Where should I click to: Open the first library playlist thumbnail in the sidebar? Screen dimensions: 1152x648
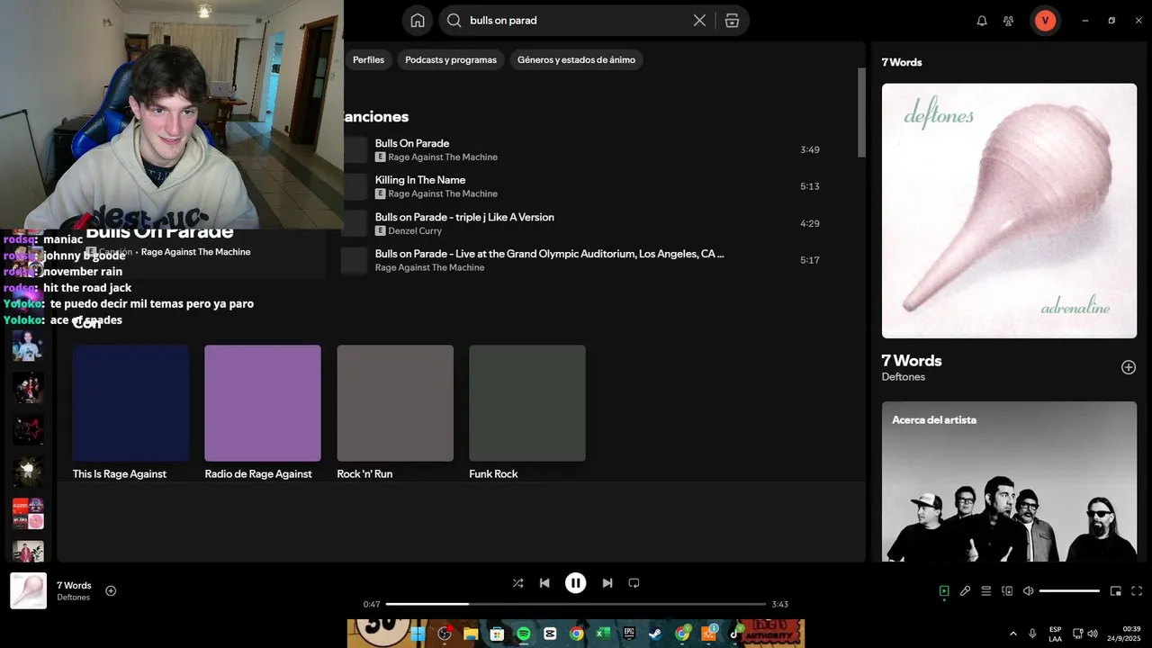28,346
